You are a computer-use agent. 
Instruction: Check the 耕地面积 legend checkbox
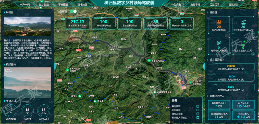198,106
